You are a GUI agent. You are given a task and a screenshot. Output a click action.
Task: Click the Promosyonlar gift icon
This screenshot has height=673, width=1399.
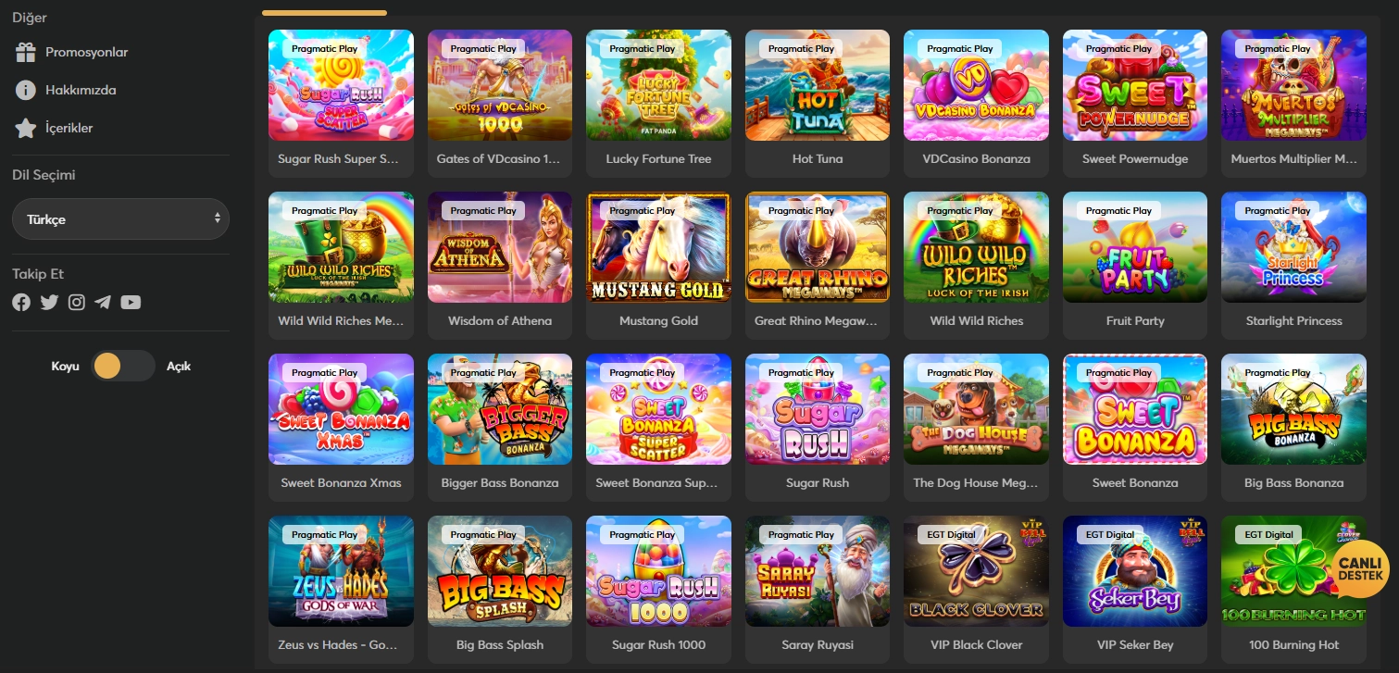point(26,53)
